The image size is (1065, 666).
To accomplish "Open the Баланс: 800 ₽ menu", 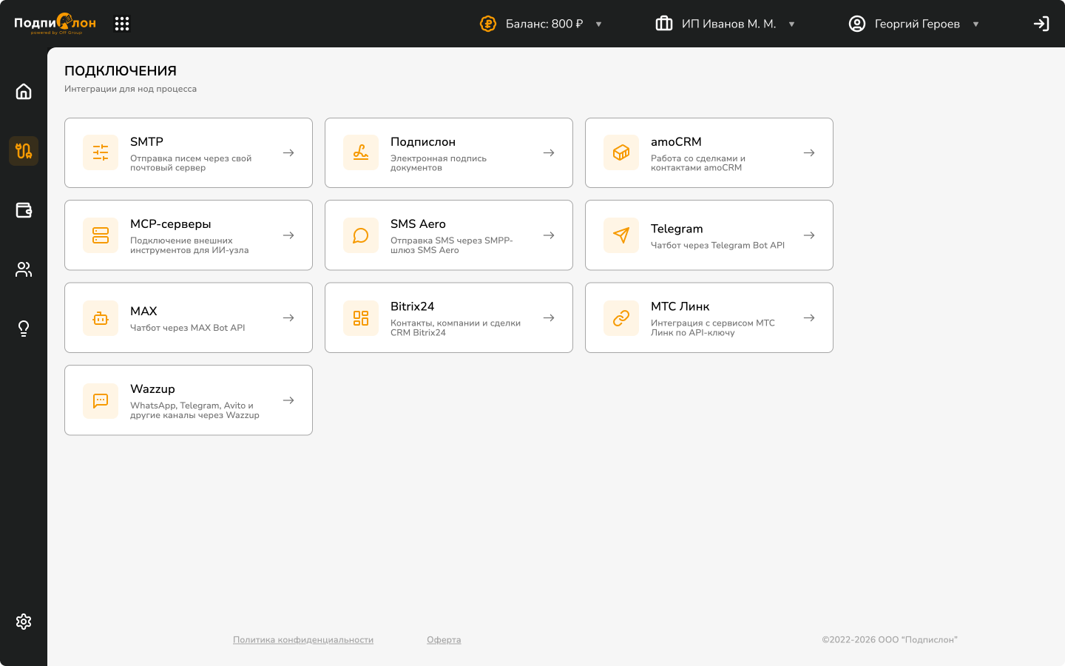I will click(544, 24).
